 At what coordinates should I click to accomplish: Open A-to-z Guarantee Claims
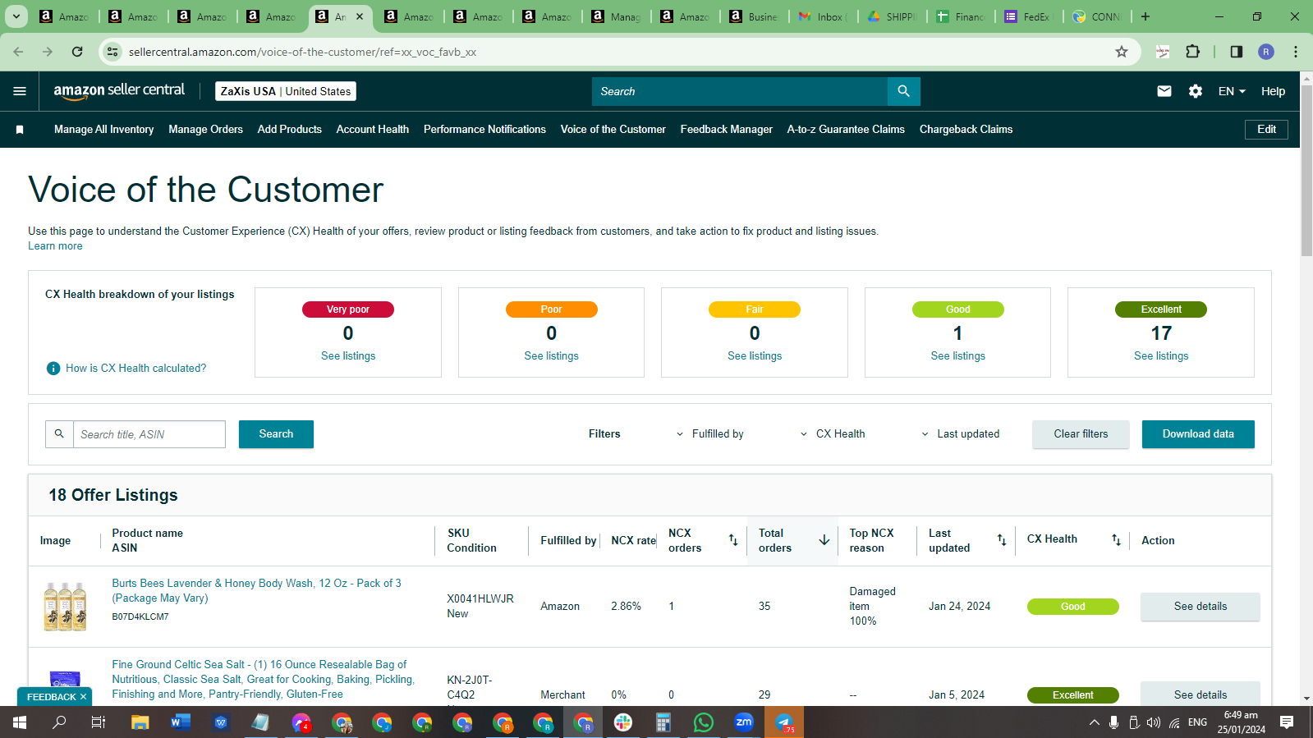coord(846,130)
